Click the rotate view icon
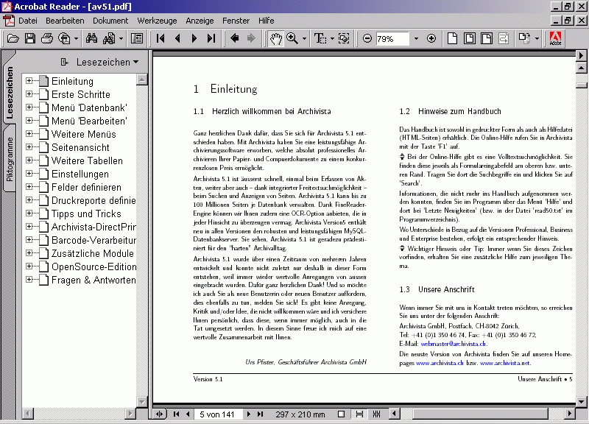589x424 pixels. click(x=524, y=38)
